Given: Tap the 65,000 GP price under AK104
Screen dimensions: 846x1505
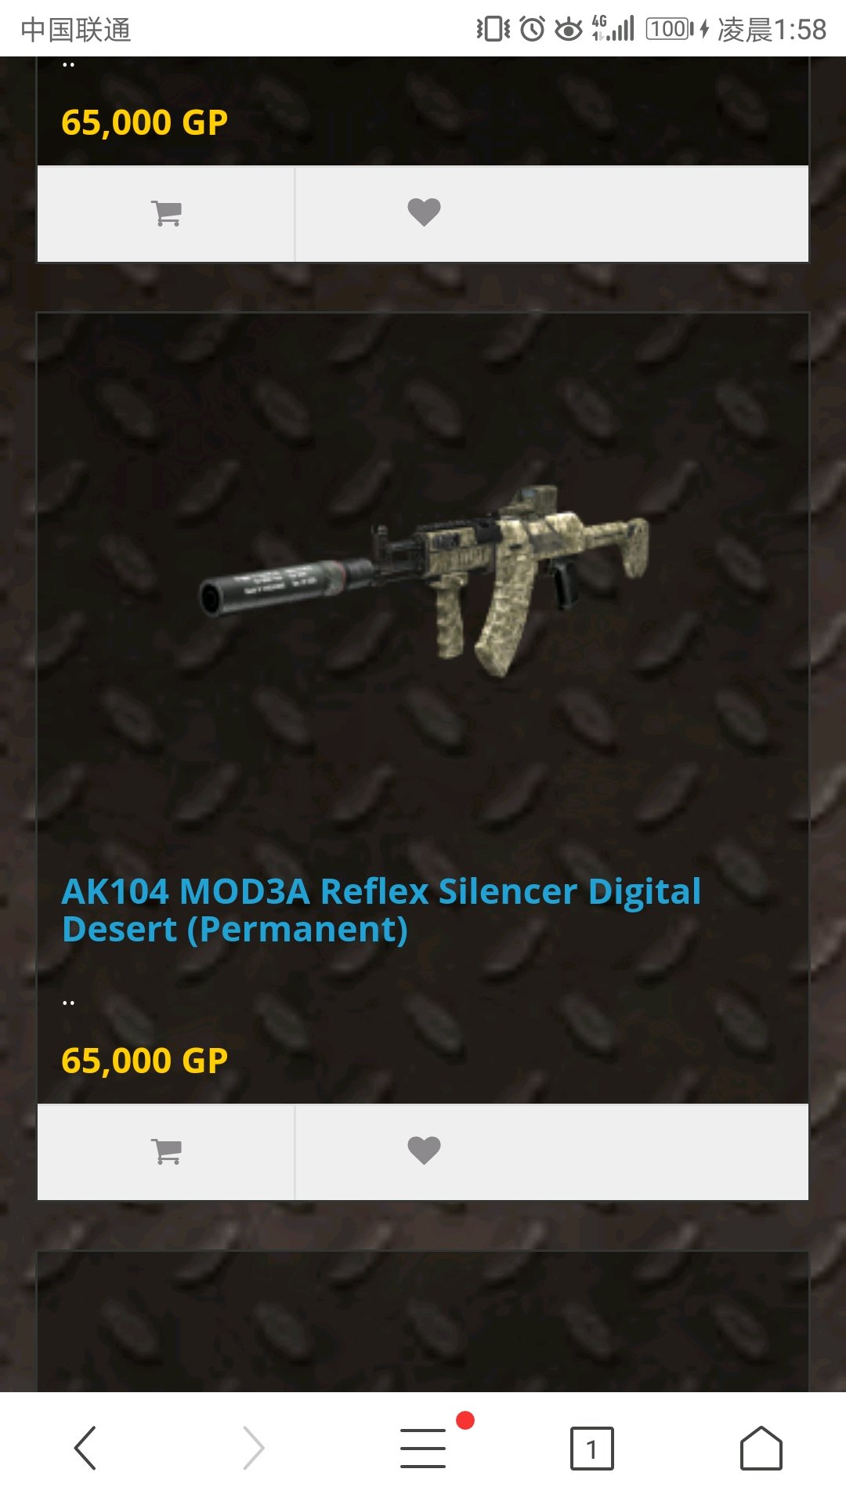Looking at the screenshot, I should pos(144,1061).
